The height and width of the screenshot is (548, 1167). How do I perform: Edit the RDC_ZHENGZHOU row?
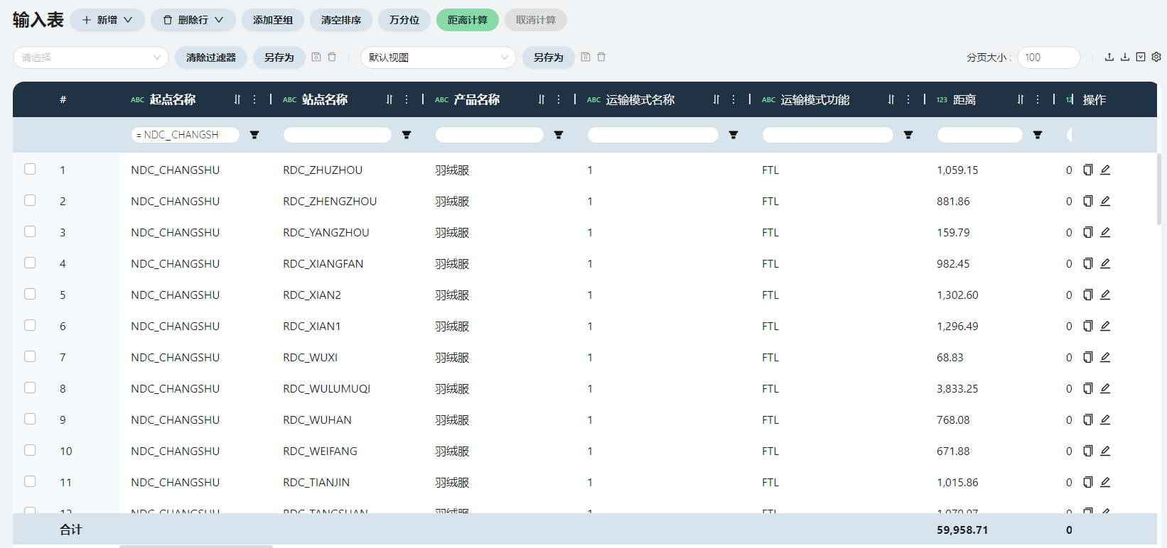pos(1105,201)
